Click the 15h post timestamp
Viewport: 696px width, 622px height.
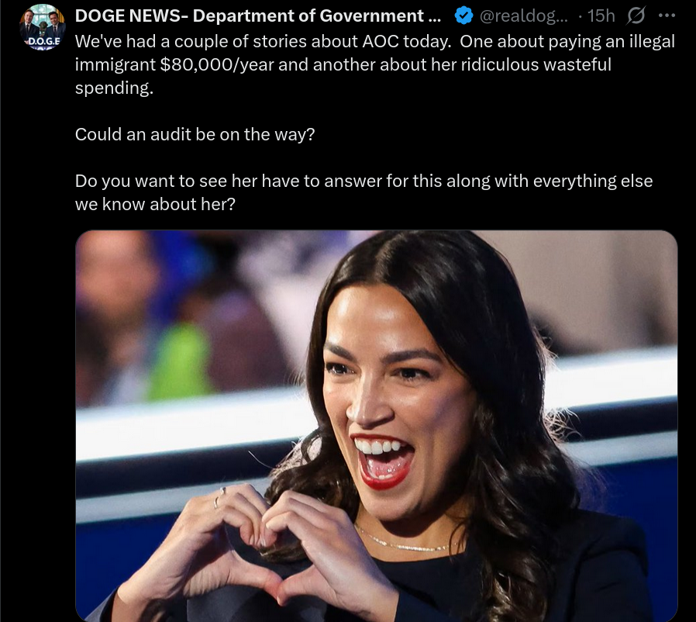coord(601,16)
